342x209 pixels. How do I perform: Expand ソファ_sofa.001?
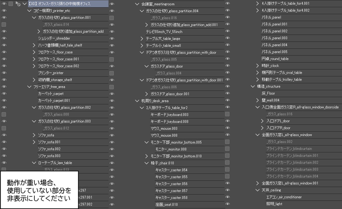(x=34, y=142)
